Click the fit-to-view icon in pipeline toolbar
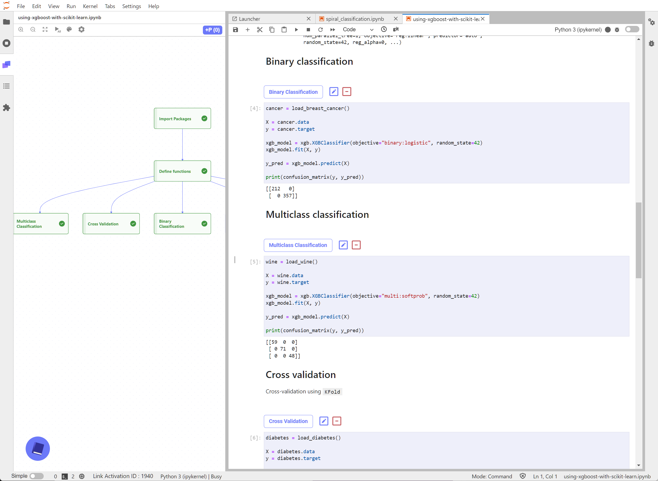This screenshot has height=481, width=658. (45, 29)
